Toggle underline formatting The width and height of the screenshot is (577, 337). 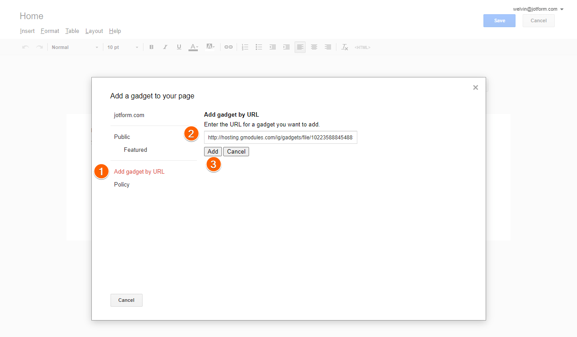[x=179, y=47]
